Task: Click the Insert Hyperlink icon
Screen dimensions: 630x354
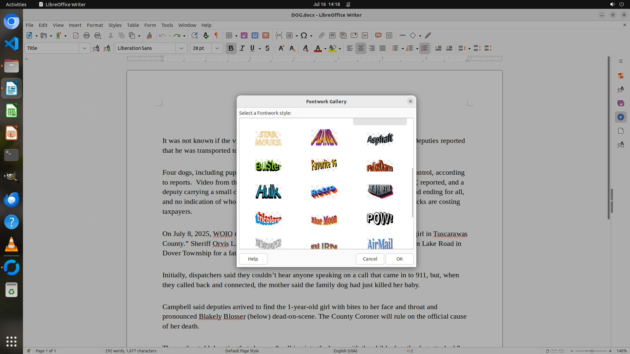Action: 321,35
